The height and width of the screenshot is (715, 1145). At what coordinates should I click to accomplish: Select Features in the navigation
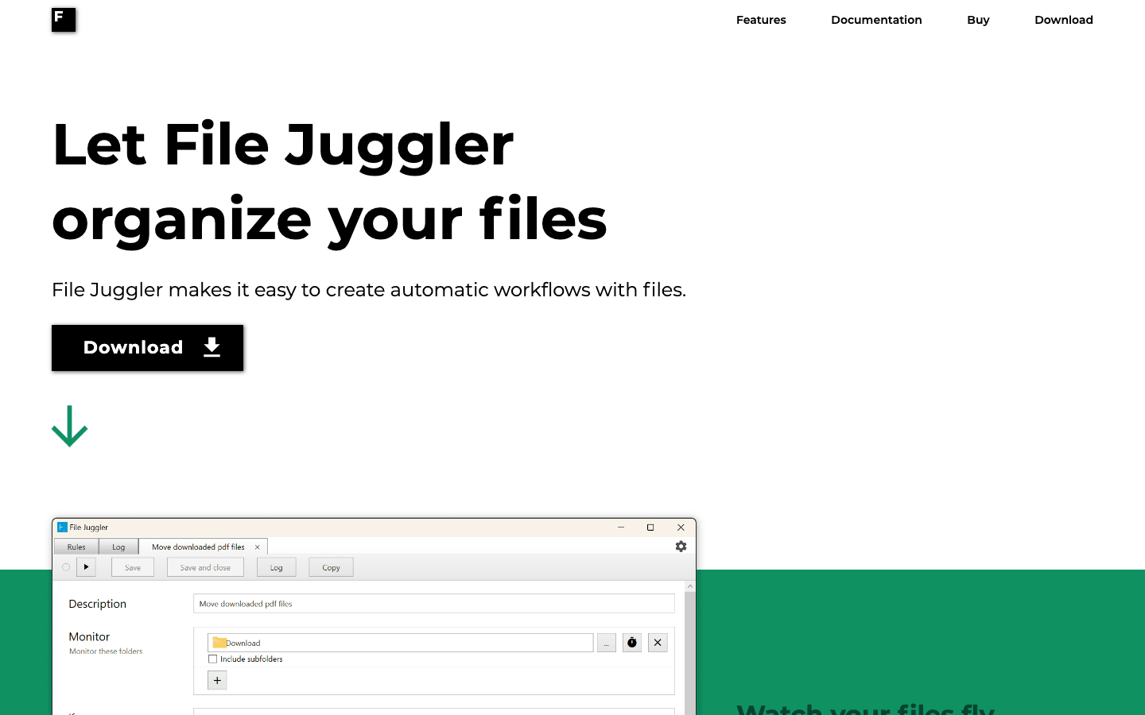pyautogui.click(x=761, y=20)
